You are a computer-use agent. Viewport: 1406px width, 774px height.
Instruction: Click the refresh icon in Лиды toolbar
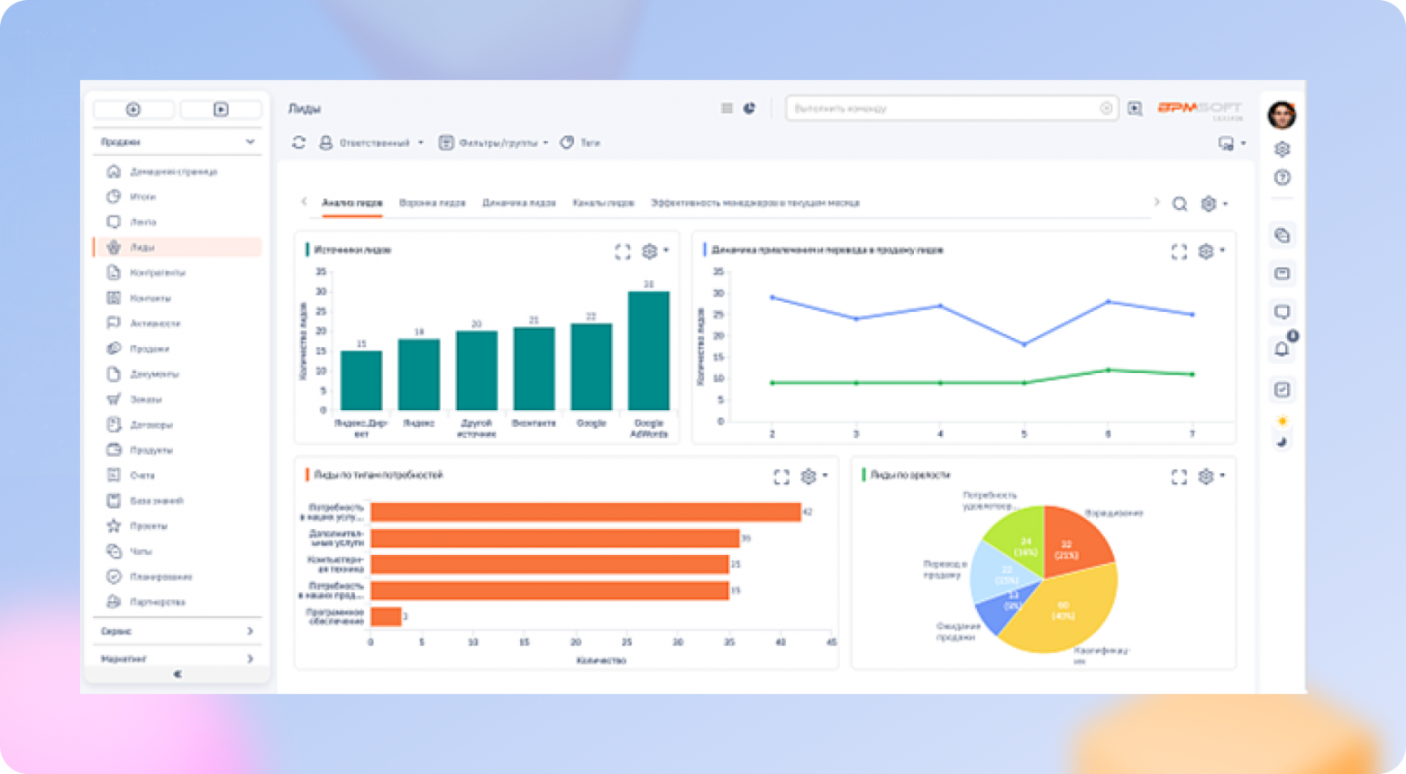point(299,142)
